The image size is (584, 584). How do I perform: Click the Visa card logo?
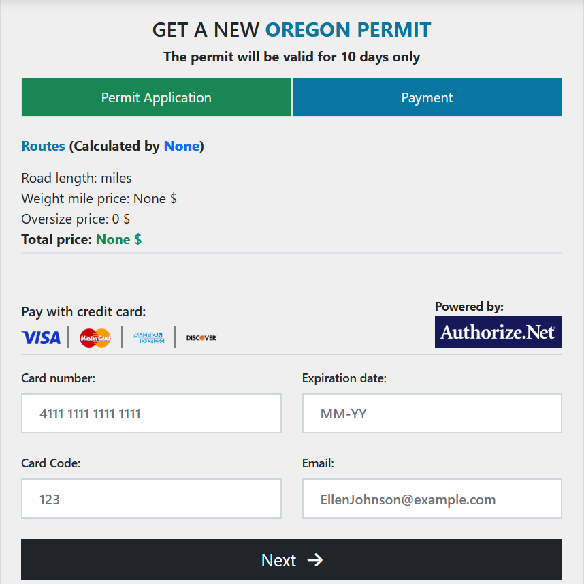[x=41, y=337]
